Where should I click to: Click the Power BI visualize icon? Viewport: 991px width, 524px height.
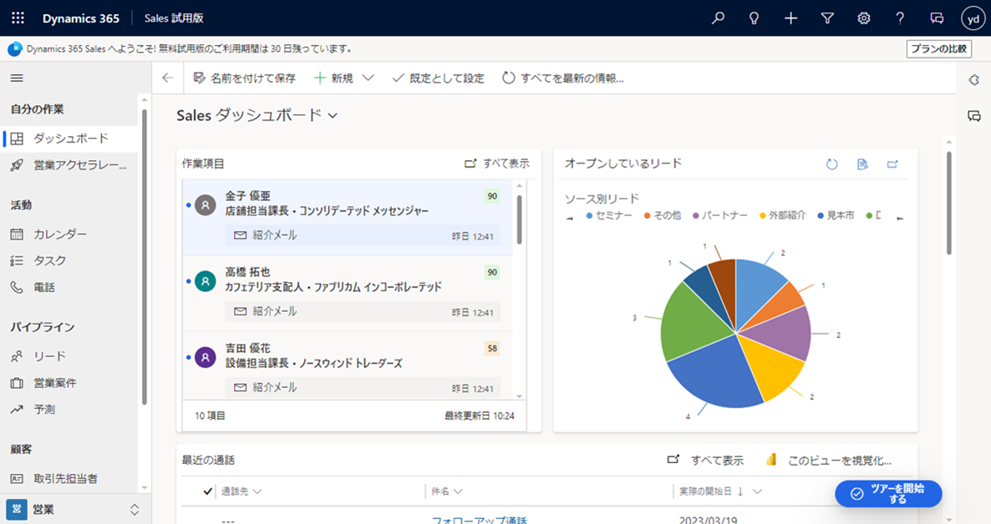771,460
